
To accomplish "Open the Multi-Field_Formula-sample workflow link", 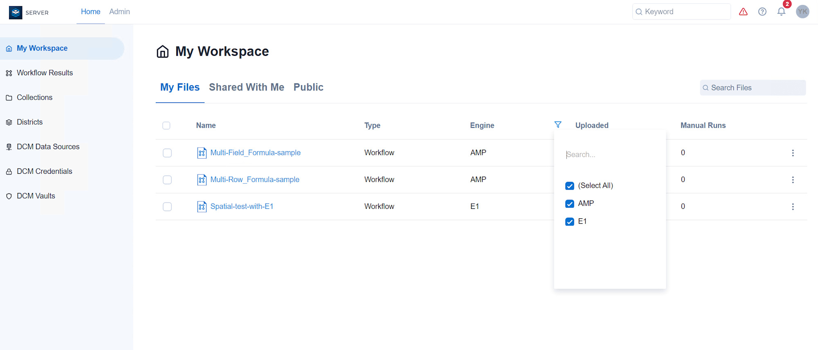I will (256, 153).
